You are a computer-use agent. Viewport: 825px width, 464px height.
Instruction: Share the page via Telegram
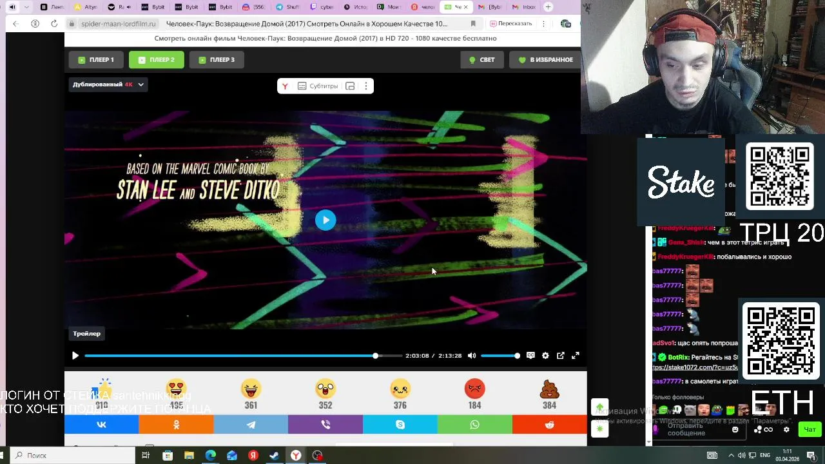click(251, 425)
